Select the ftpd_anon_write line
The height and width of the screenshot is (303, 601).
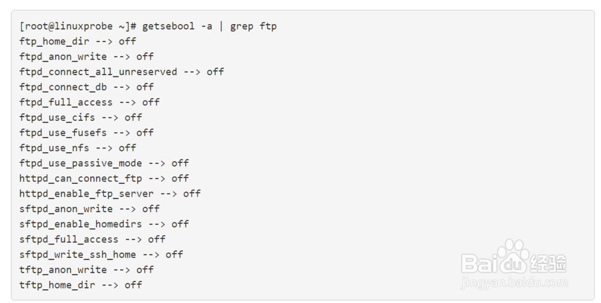pyautogui.click(x=87, y=57)
